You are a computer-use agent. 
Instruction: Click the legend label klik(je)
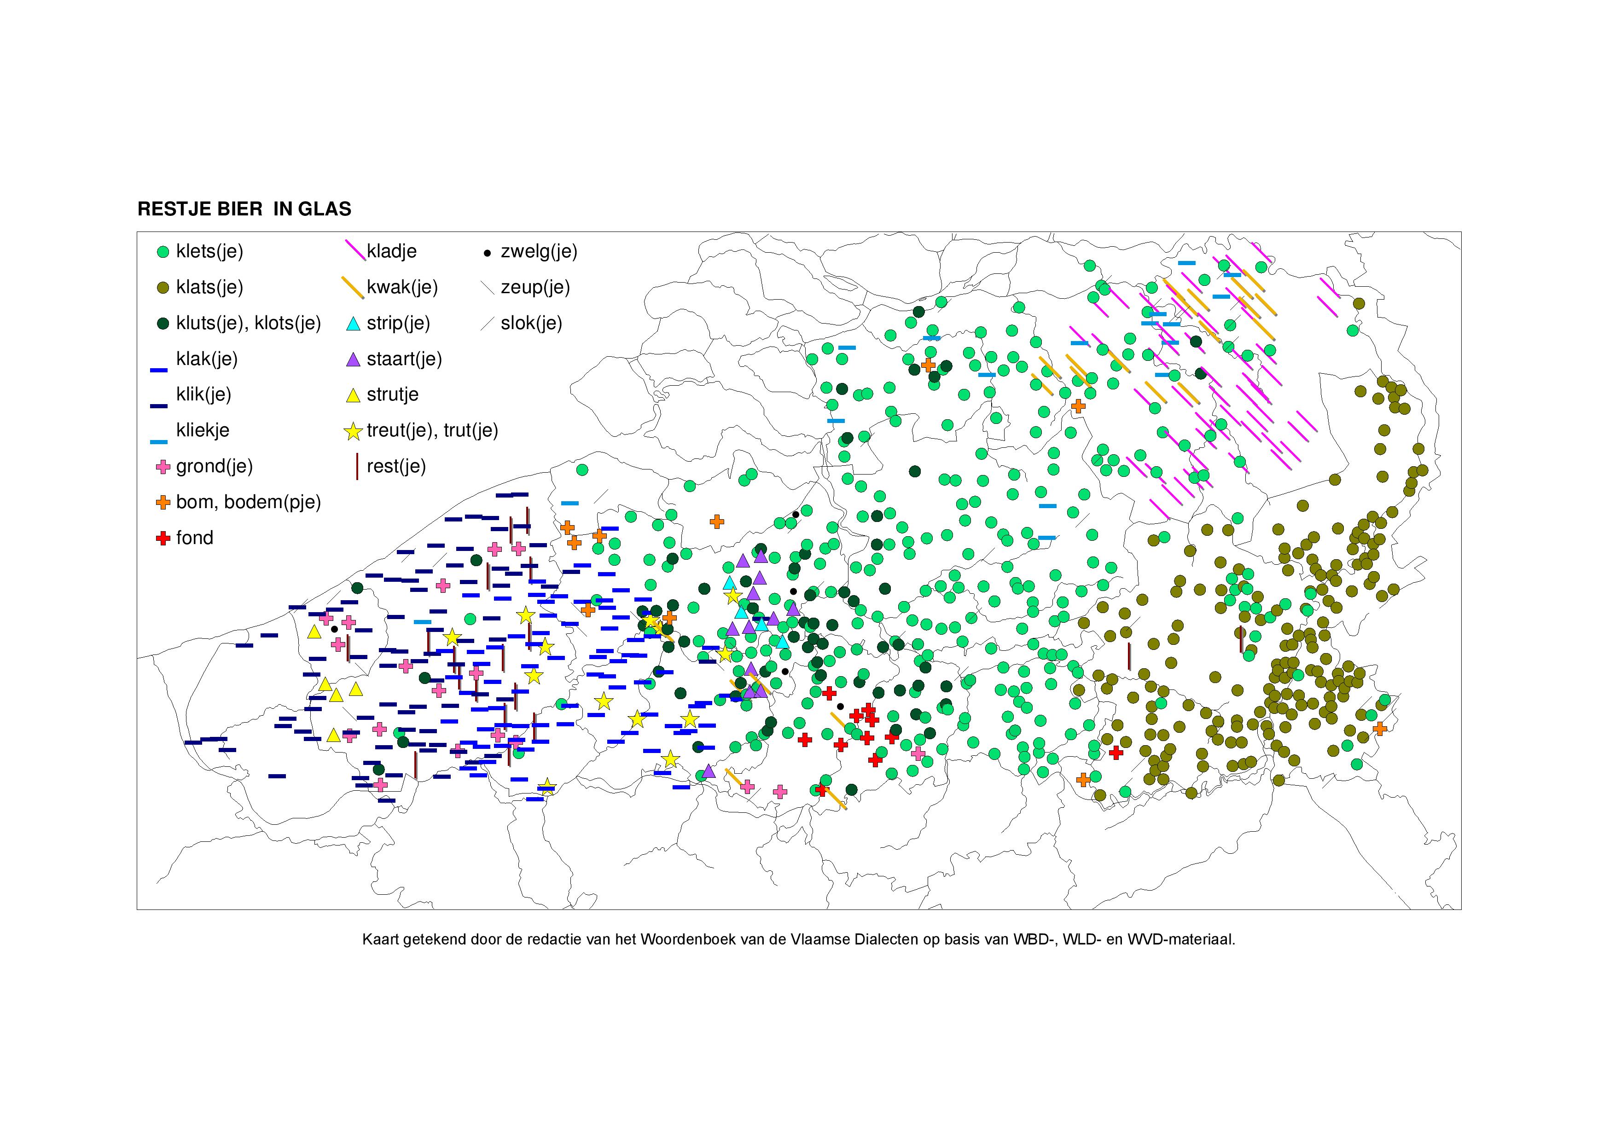tap(204, 394)
